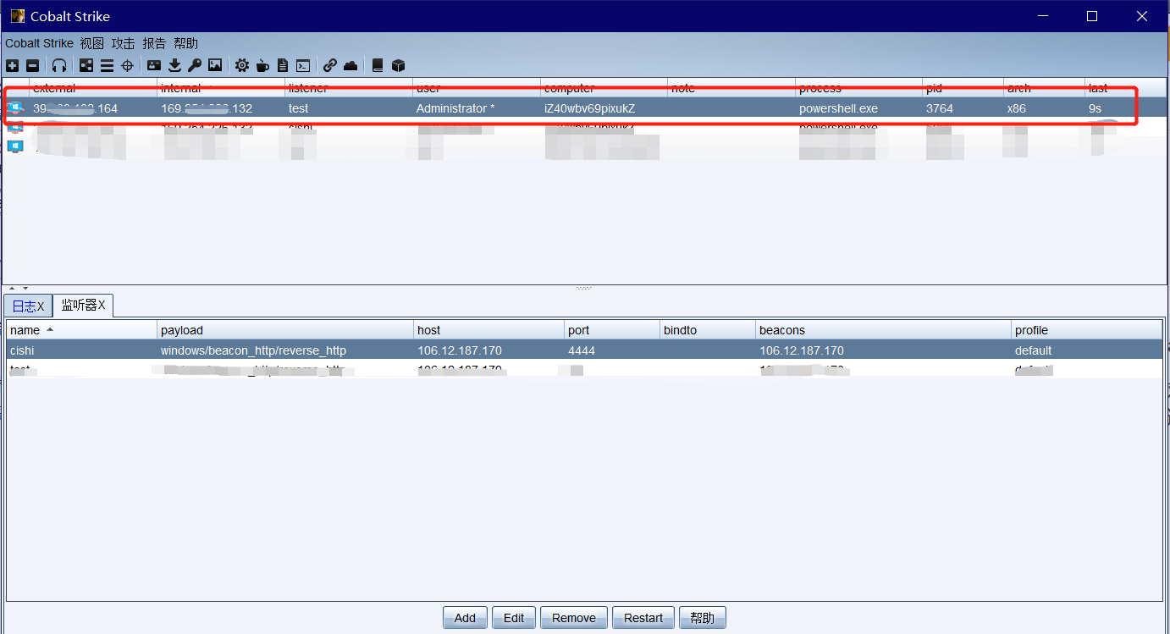1170x634 pixels.
Task: Click the Cobalt Strike logo in the title bar
Action: coord(17,15)
